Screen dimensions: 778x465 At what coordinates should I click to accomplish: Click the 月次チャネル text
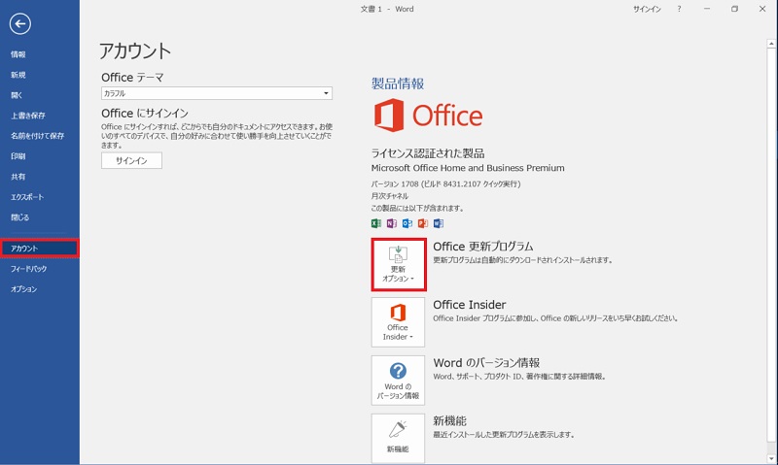click(x=390, y=196)
